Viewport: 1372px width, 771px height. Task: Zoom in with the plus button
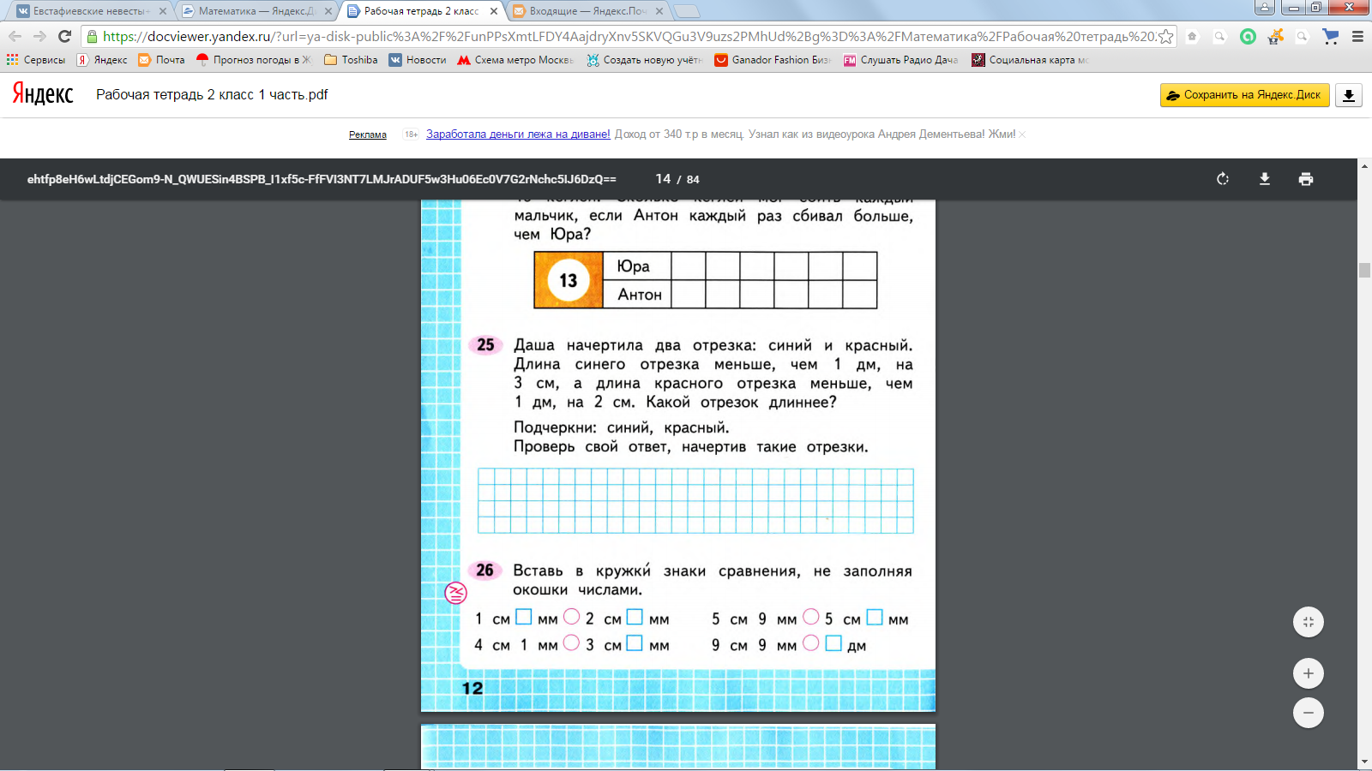tap(1309, 673)
